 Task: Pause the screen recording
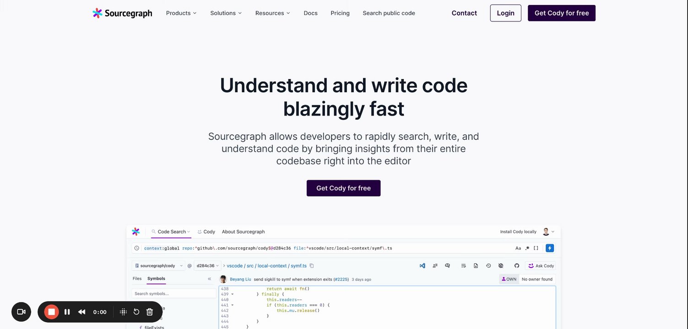coord(67,312)
